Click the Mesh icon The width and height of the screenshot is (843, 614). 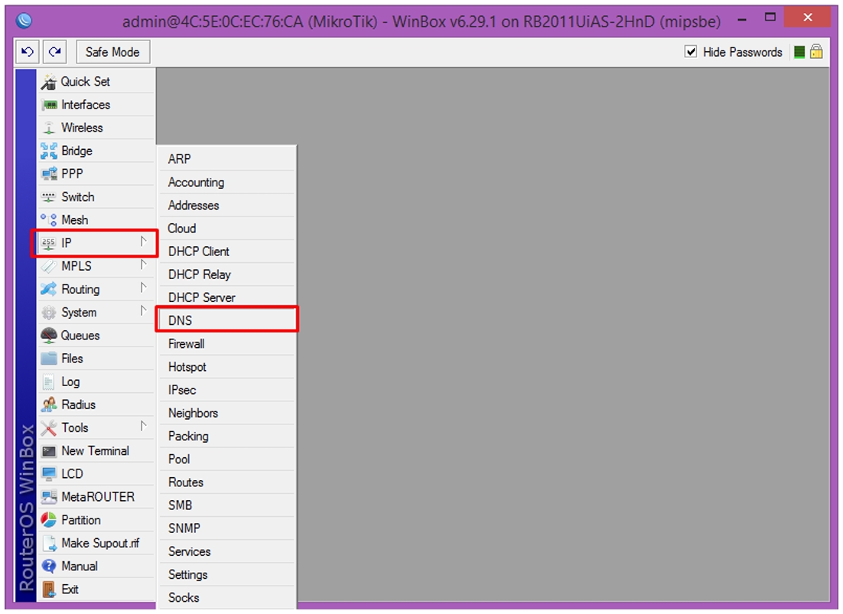49,220
